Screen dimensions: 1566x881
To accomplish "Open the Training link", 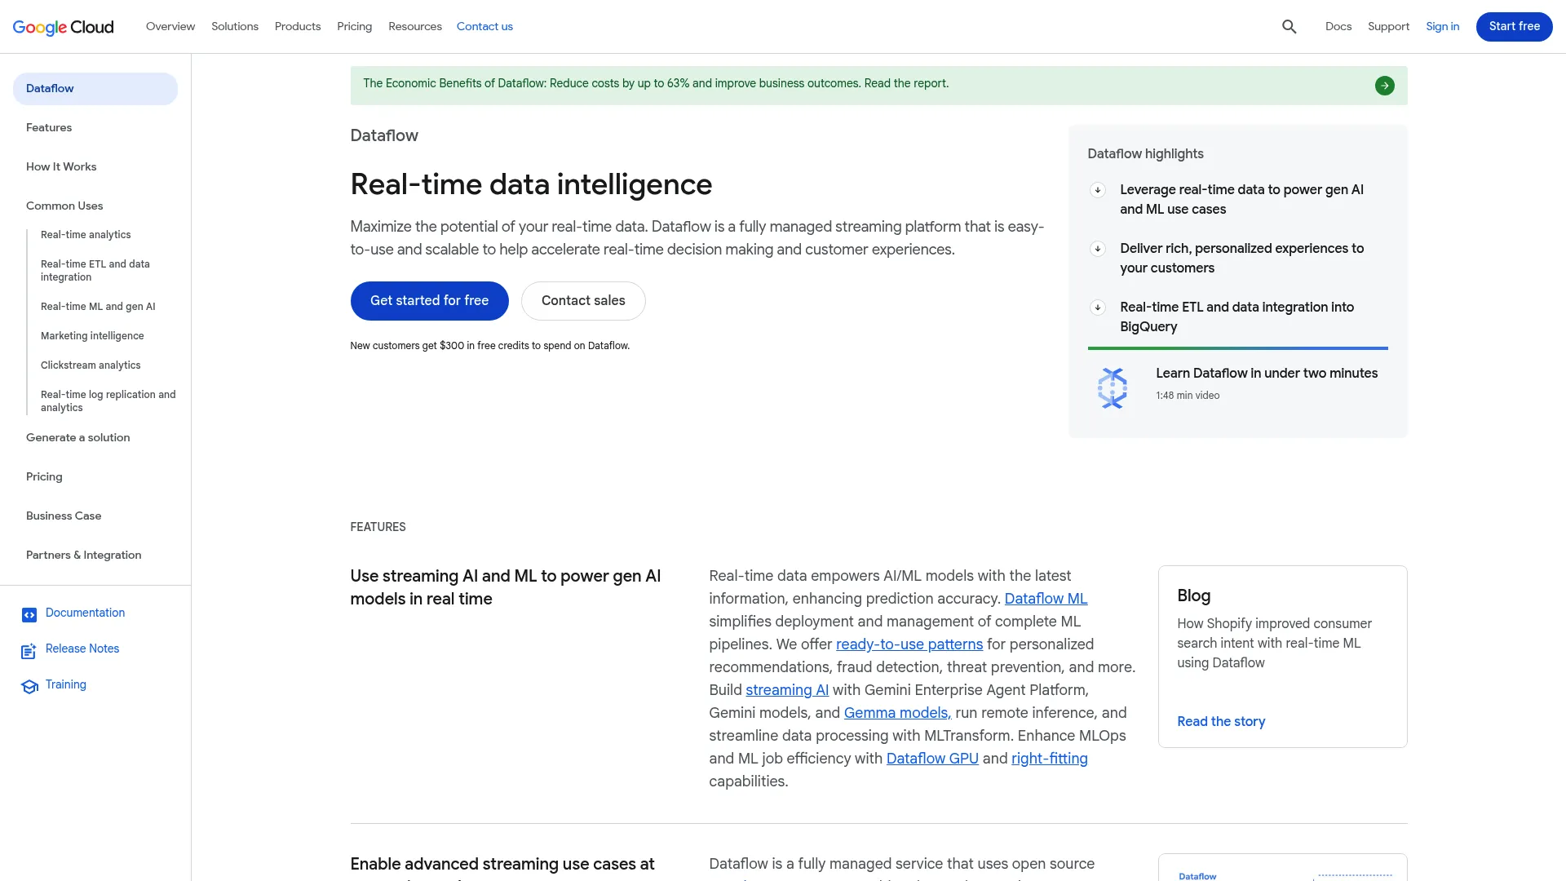I will 66,685.
